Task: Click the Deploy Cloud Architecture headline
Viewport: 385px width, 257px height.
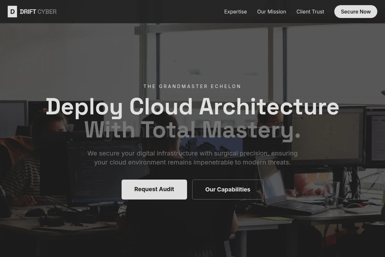Action: pyautogui.click(x=193, y=106)
